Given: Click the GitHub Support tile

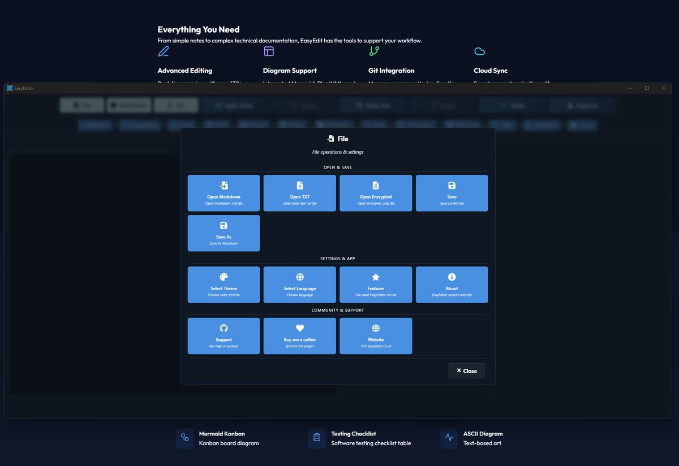Looking at the screenshot, I should pos(224,336).
